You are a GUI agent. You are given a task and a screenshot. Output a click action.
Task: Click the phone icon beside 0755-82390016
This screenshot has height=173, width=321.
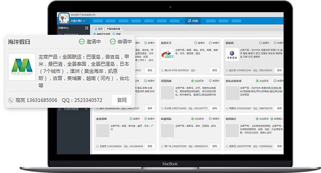pyautogui.click(x=162, y=70)
